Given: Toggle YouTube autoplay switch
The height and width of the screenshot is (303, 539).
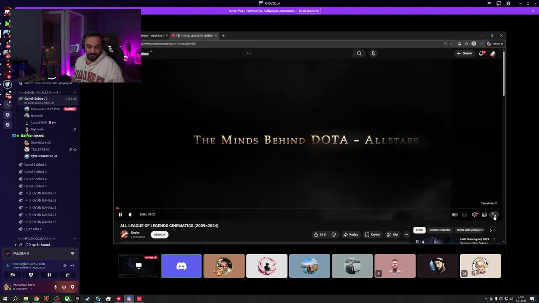Looking at the screenshot, I should coord(454,215).
